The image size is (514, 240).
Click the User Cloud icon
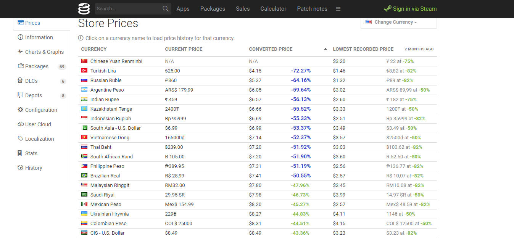20,124
